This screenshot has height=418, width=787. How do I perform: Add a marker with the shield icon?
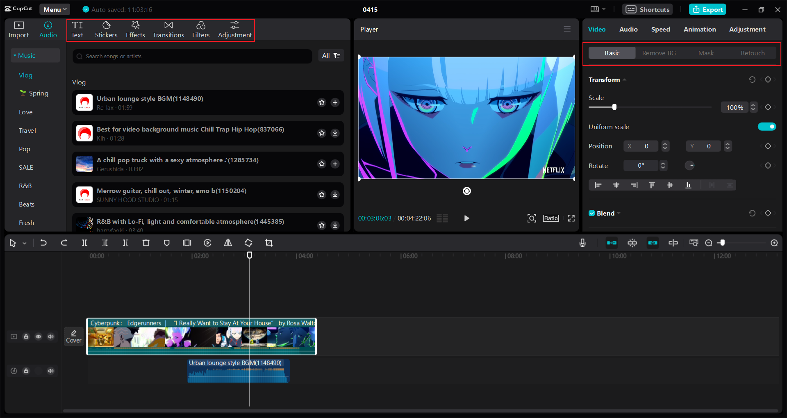point(166,243)
